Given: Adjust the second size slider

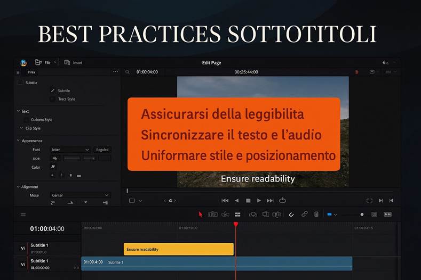Looking at the screenshot, I should [90, 158].
